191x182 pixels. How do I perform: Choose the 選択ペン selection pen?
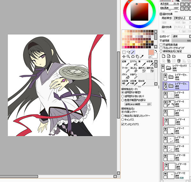(142, 70)
